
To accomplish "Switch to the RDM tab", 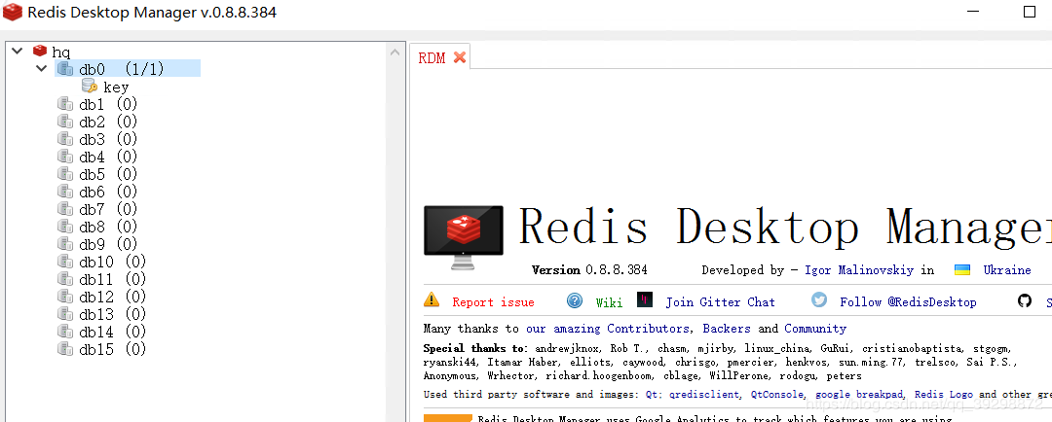I will [x=432, y=57].
